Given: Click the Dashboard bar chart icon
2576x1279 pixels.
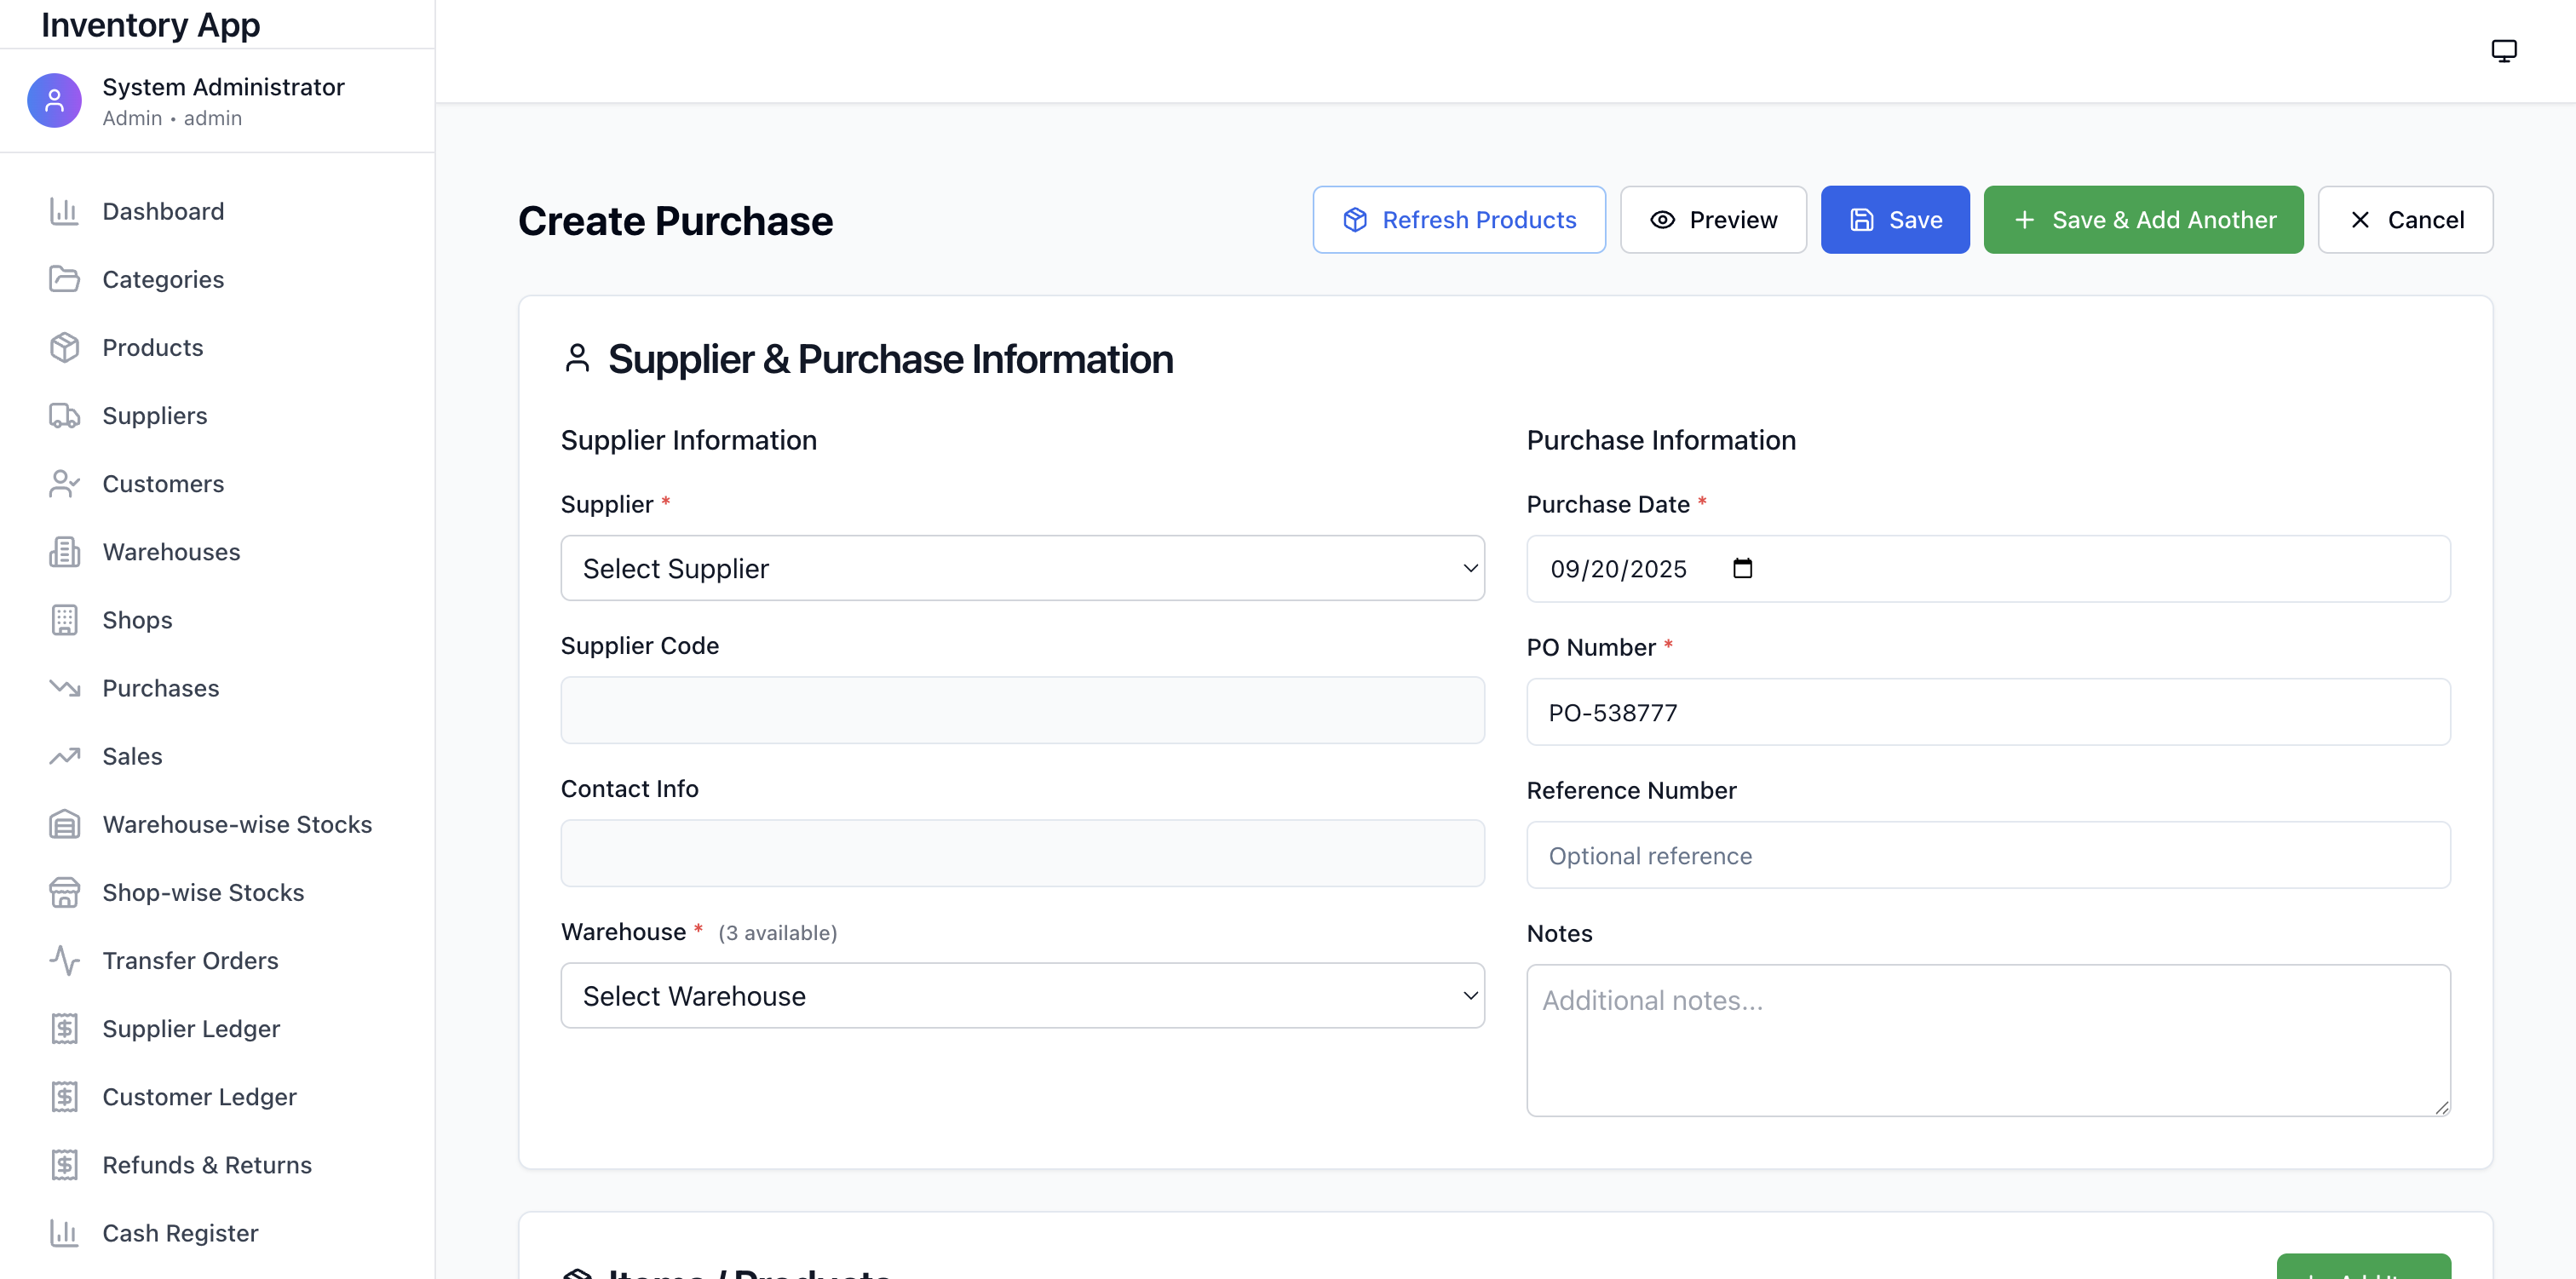Looking at the screenshot, I should pos(64,211).
